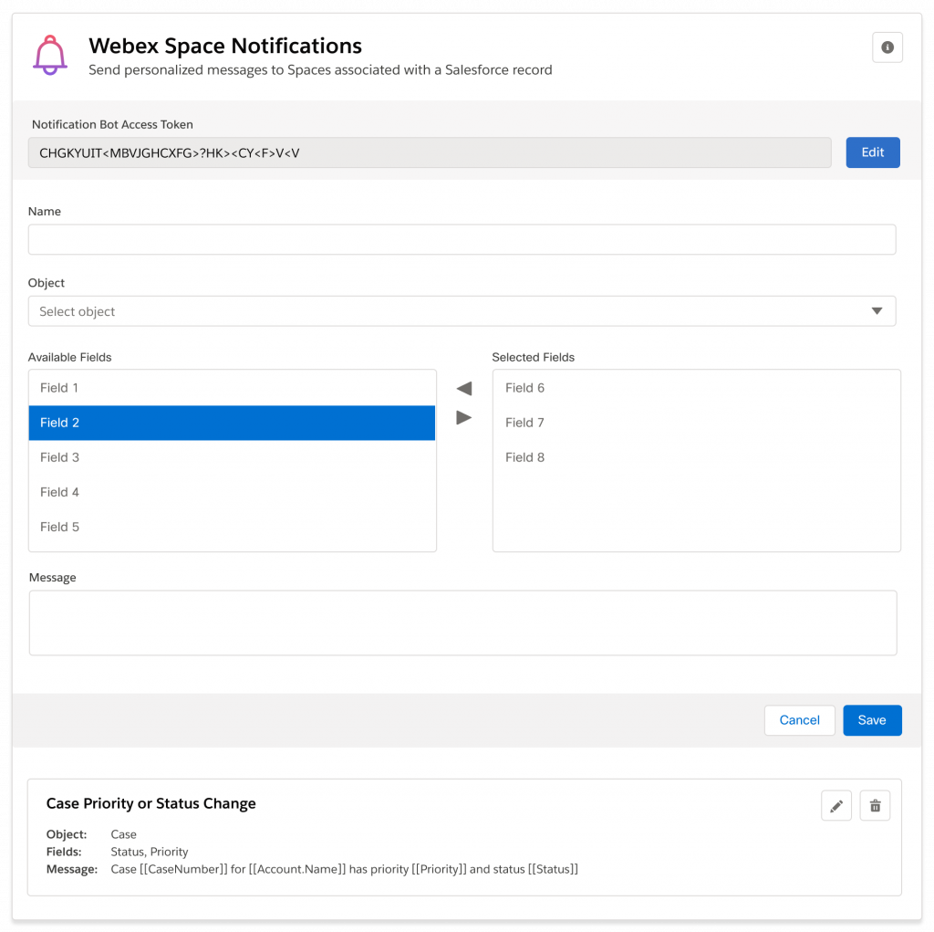Click Edit next to the access token
Image resolution: width=934 pixels, height=932 pixels.
[872, 152]
